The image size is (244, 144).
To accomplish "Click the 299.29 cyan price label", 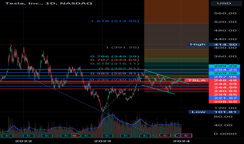I will click(224, 66).
